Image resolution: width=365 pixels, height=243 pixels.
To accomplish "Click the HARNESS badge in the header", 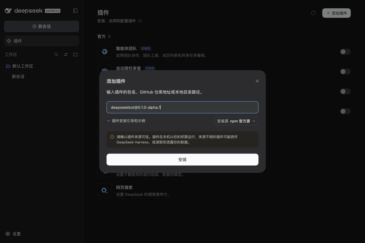I will (53, 11).
